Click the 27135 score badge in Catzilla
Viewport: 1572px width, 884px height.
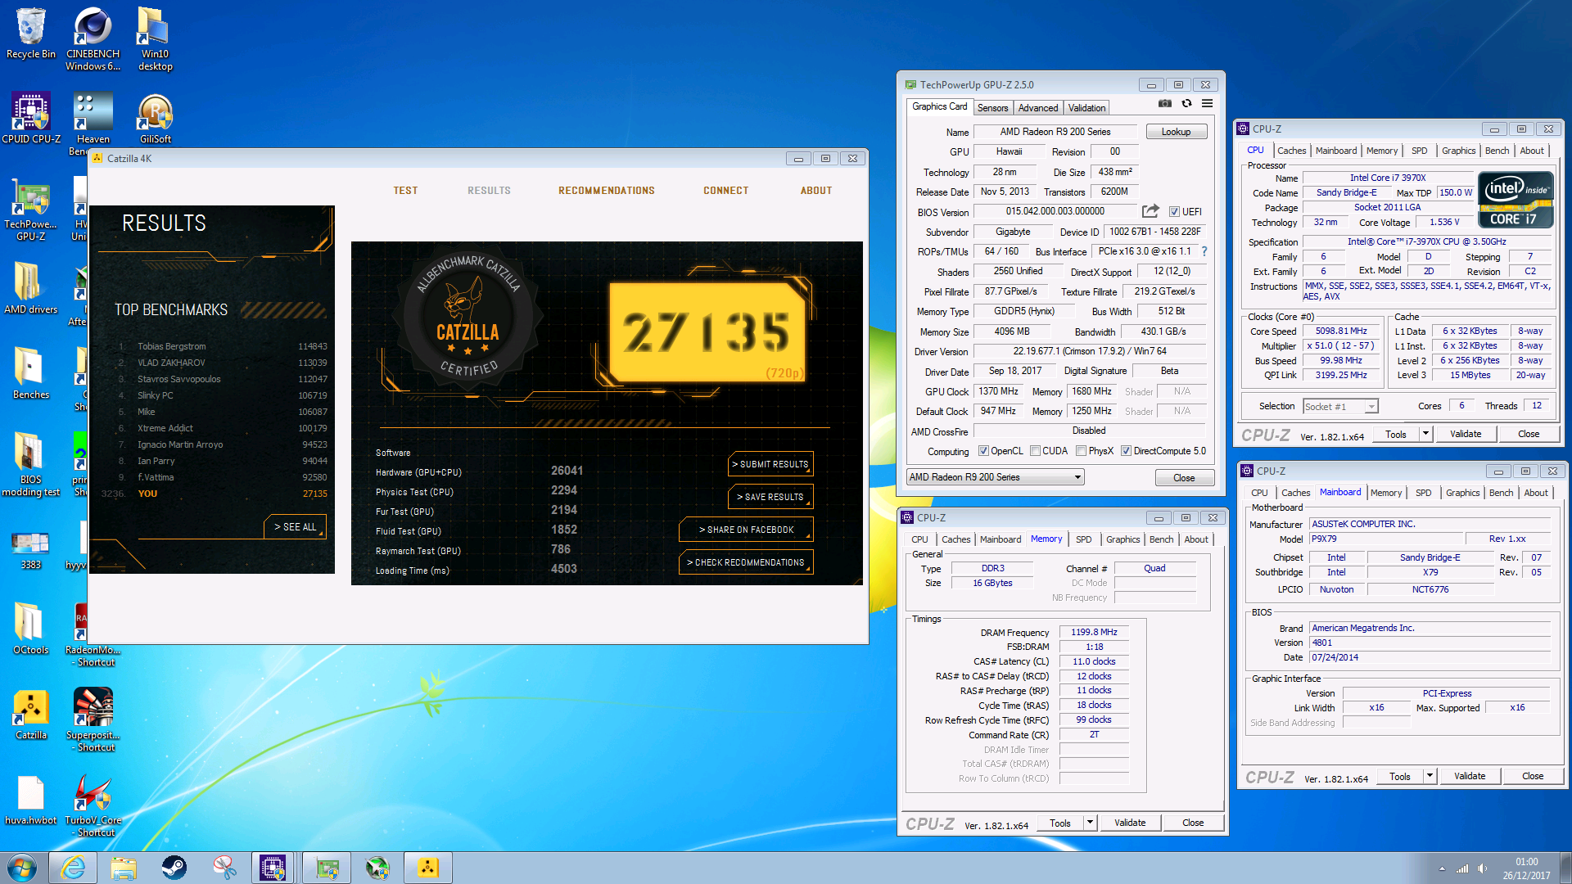click(707, 332)
